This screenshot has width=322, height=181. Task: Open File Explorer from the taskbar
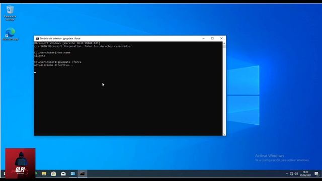pos(44,174)
